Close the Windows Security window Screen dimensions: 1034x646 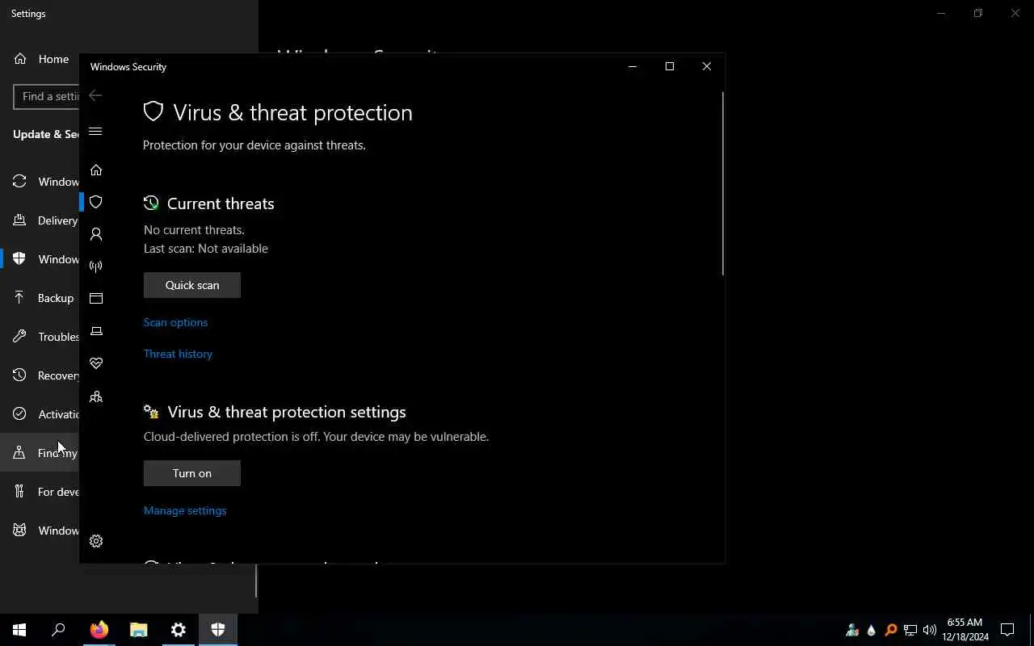tap(707, 66)
